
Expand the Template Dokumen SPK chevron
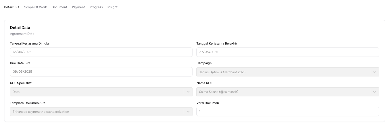coord(188,112)
